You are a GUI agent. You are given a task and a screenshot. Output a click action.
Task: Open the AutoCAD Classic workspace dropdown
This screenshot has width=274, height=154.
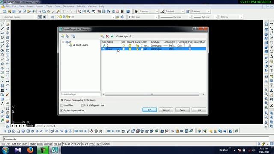point(36,17)
